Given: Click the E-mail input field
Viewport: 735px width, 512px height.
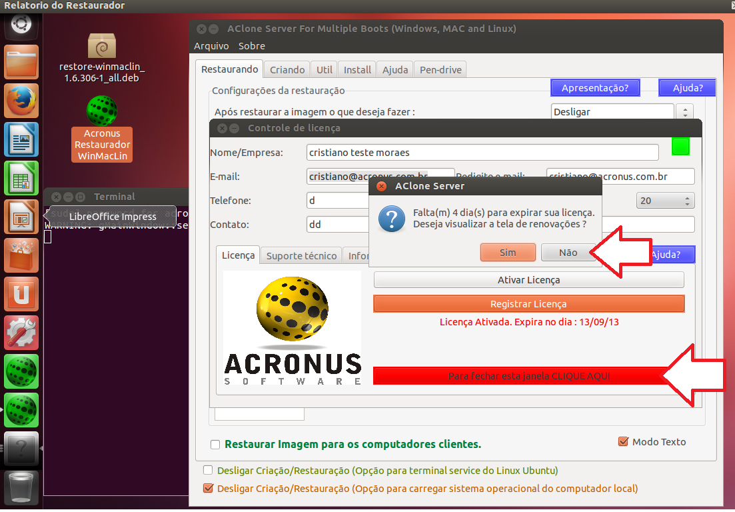Looking at the screenshot, I should coord(380,176).
